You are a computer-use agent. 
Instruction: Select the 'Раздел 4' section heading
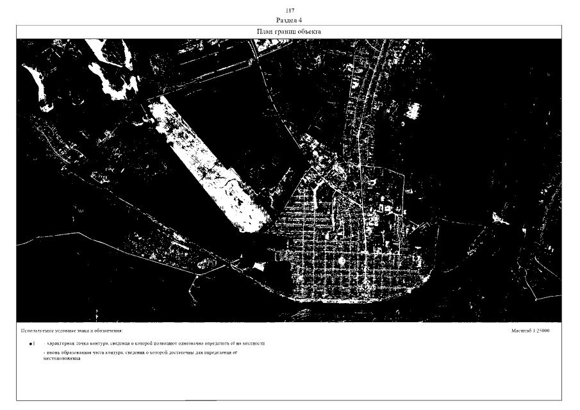(290, 20)
